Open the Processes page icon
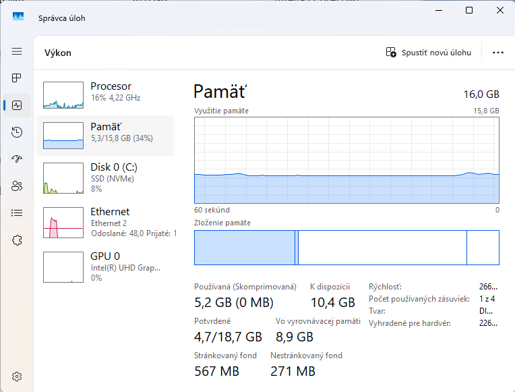This screenshot has height=392, width=515. coord(17,78)
